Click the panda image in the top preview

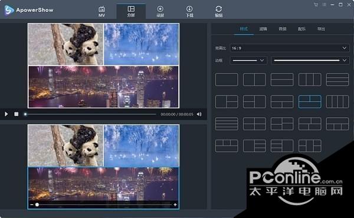(65, 44)
